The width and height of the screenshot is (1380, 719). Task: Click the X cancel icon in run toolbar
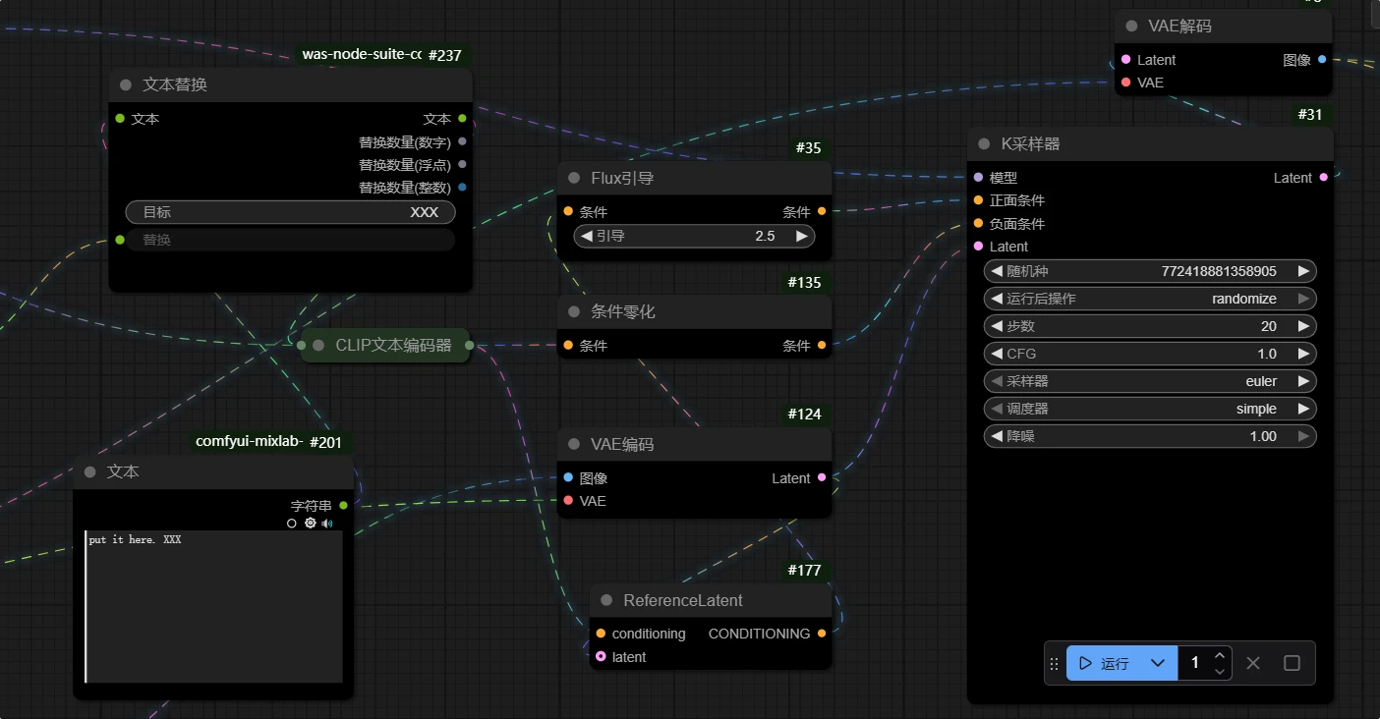click(1252, 663)
